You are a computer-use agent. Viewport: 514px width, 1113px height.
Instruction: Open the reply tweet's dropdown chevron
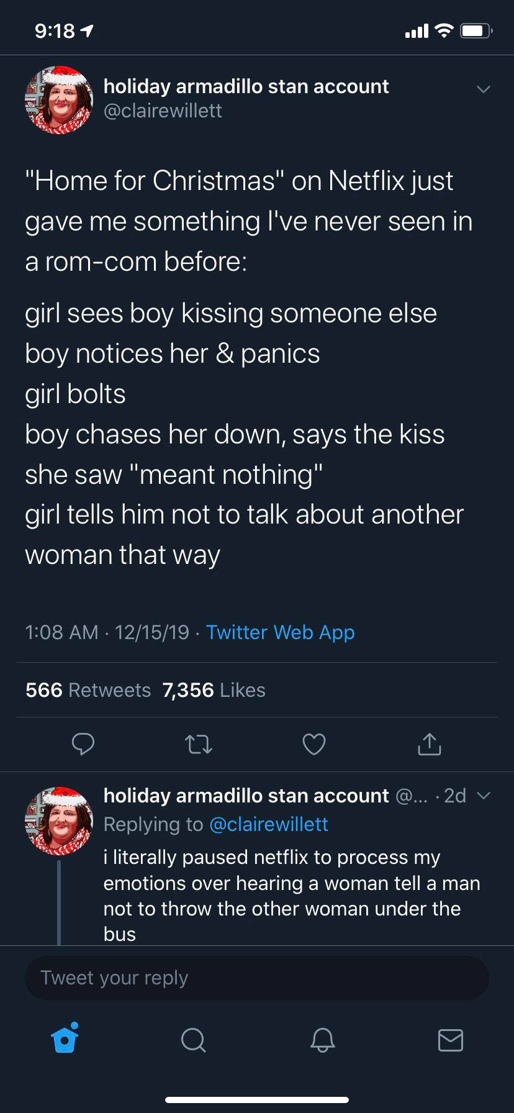[484, 795]
